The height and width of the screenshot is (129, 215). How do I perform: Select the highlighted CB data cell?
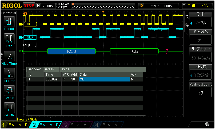pyautogui.click(x=104, y=79)
